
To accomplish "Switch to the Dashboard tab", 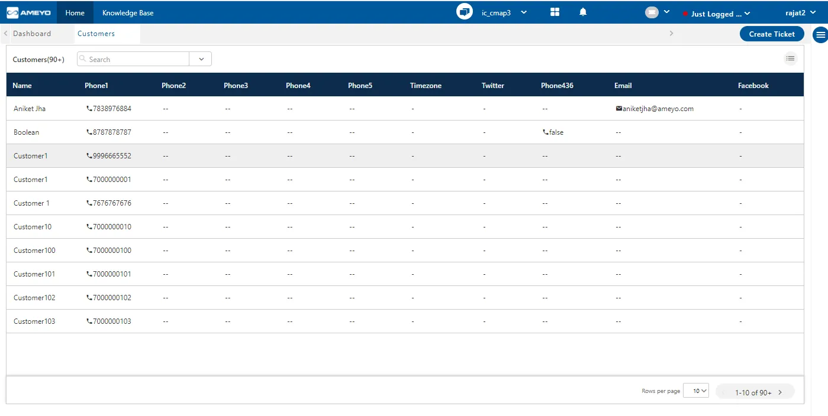I will 32,34.
